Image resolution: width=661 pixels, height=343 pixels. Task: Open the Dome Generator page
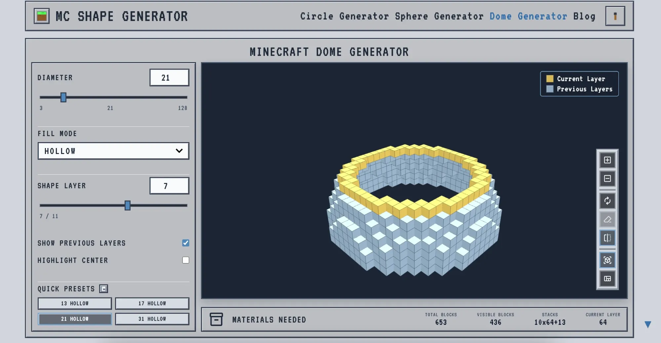(528, 16)
